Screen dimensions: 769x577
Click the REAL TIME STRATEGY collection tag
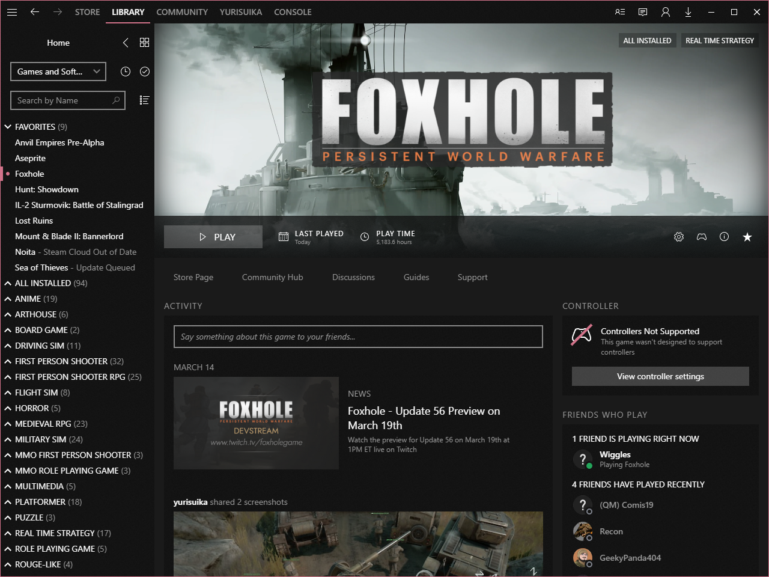[x=720, y=40]
